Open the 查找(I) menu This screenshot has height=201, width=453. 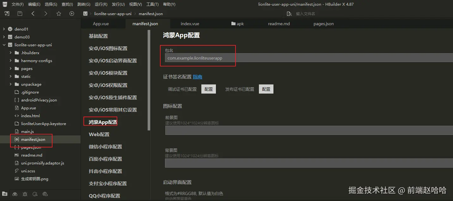pos(67,4)
